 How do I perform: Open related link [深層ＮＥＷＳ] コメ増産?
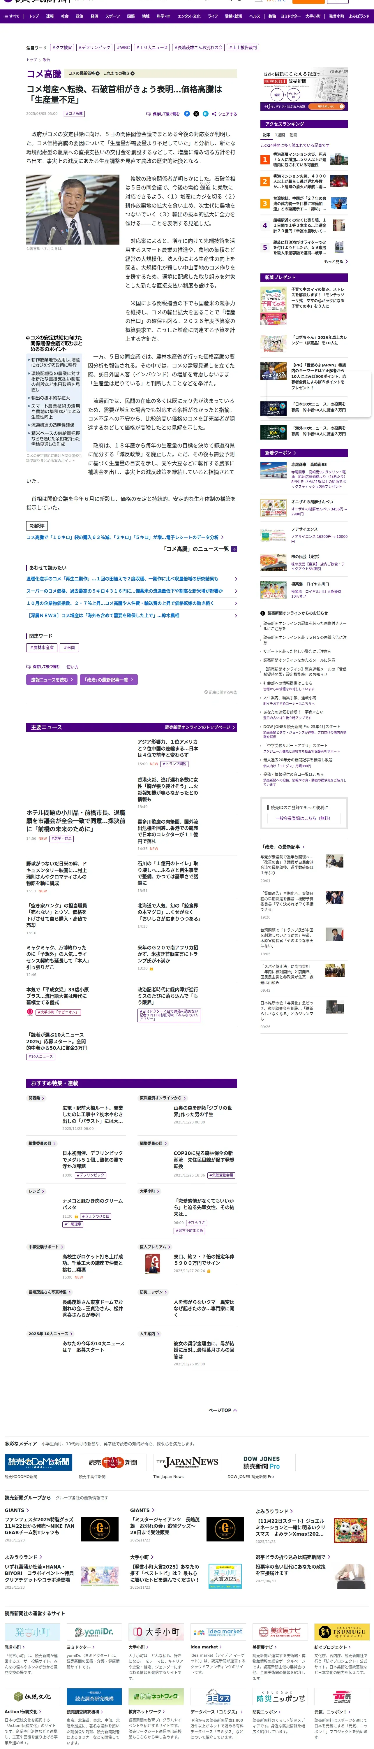coord(132,616)
